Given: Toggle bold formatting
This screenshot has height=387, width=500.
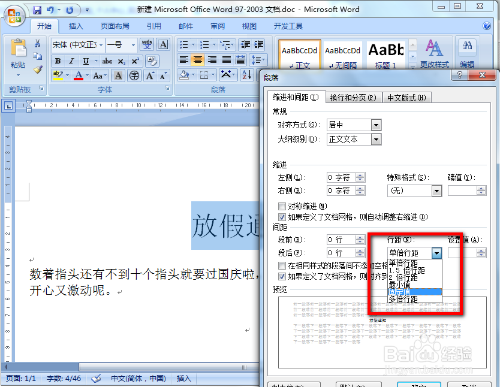Looking at the screenshot, I should [x=58, y=61].
